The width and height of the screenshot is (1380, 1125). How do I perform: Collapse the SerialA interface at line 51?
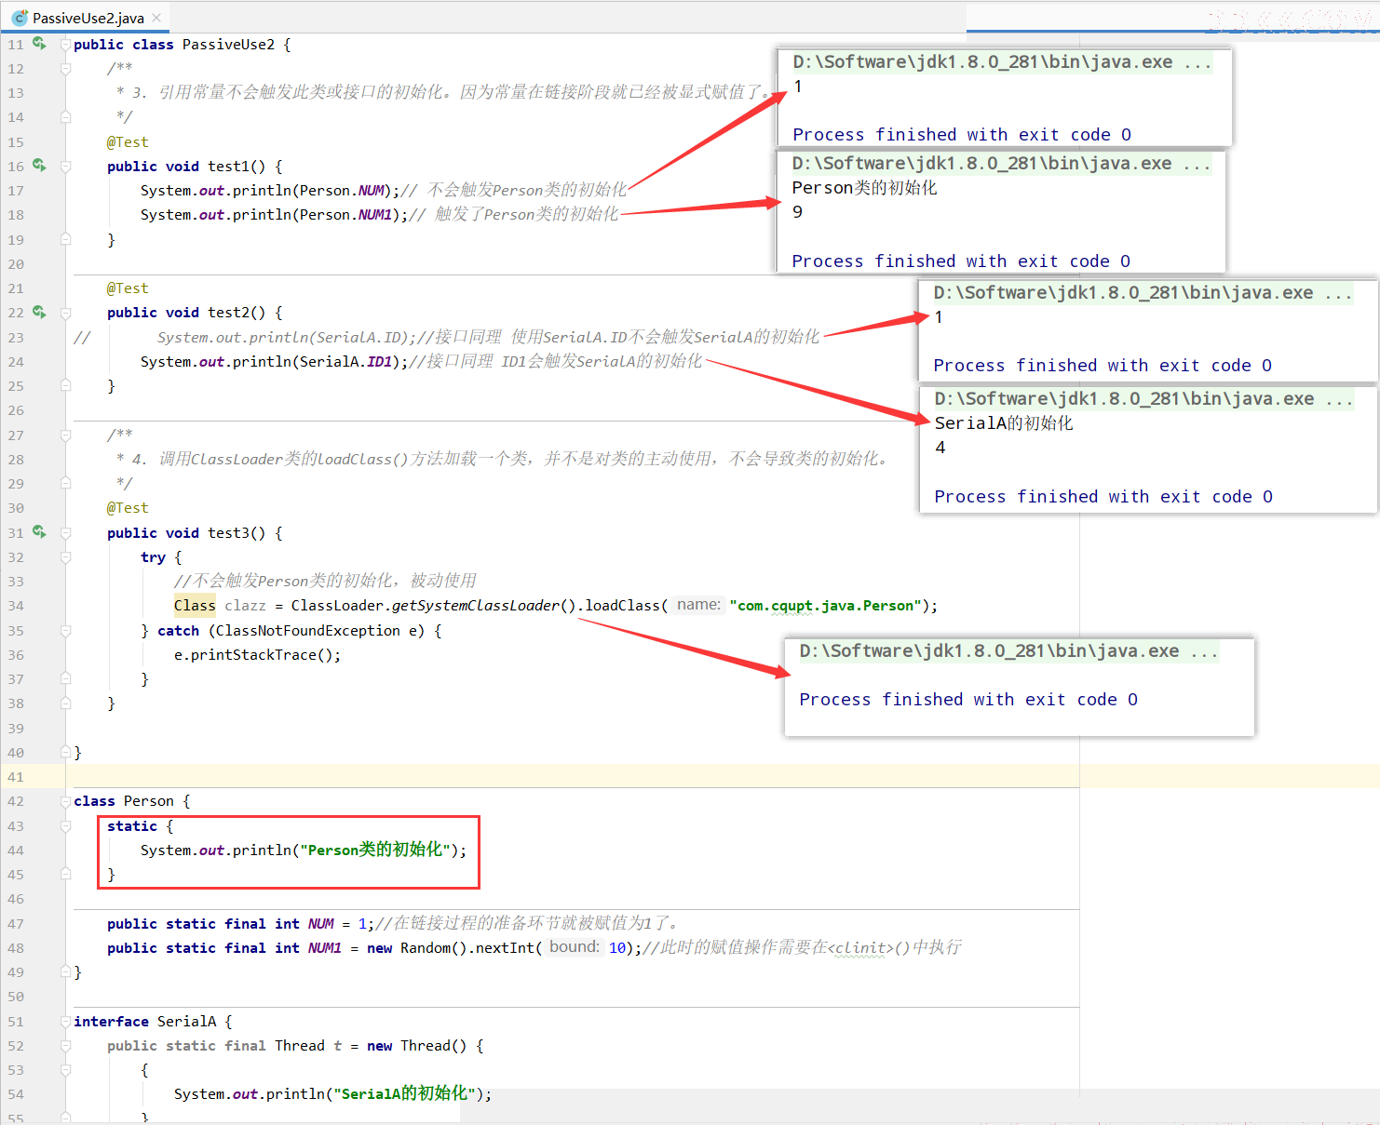coord(65,1022)
